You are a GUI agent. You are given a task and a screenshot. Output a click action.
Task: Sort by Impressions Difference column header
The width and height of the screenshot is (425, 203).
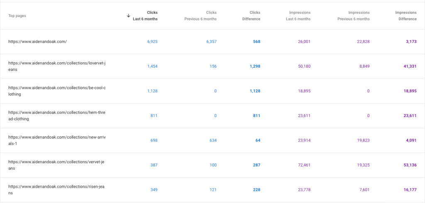point(405,16)
